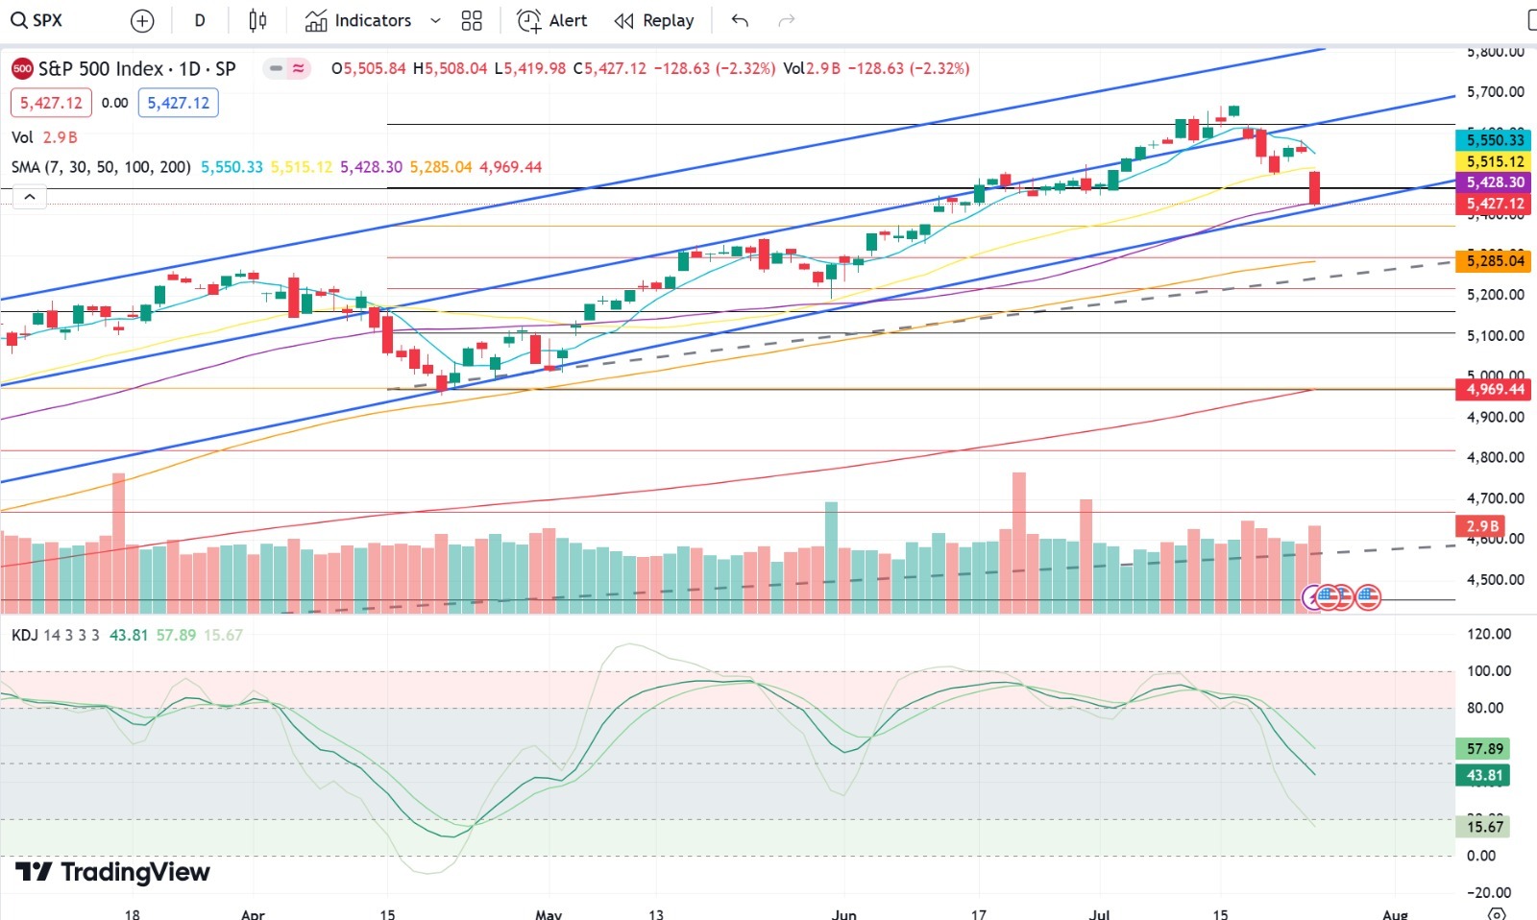Open chart settings with the bottom-right gear icon
1537x920 pixels.
coord(1496,913)
